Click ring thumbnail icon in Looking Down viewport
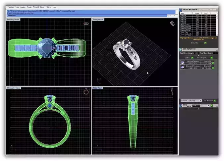This screenshot has width=224, height=161. pyautogui.click(x=86, y=24)
